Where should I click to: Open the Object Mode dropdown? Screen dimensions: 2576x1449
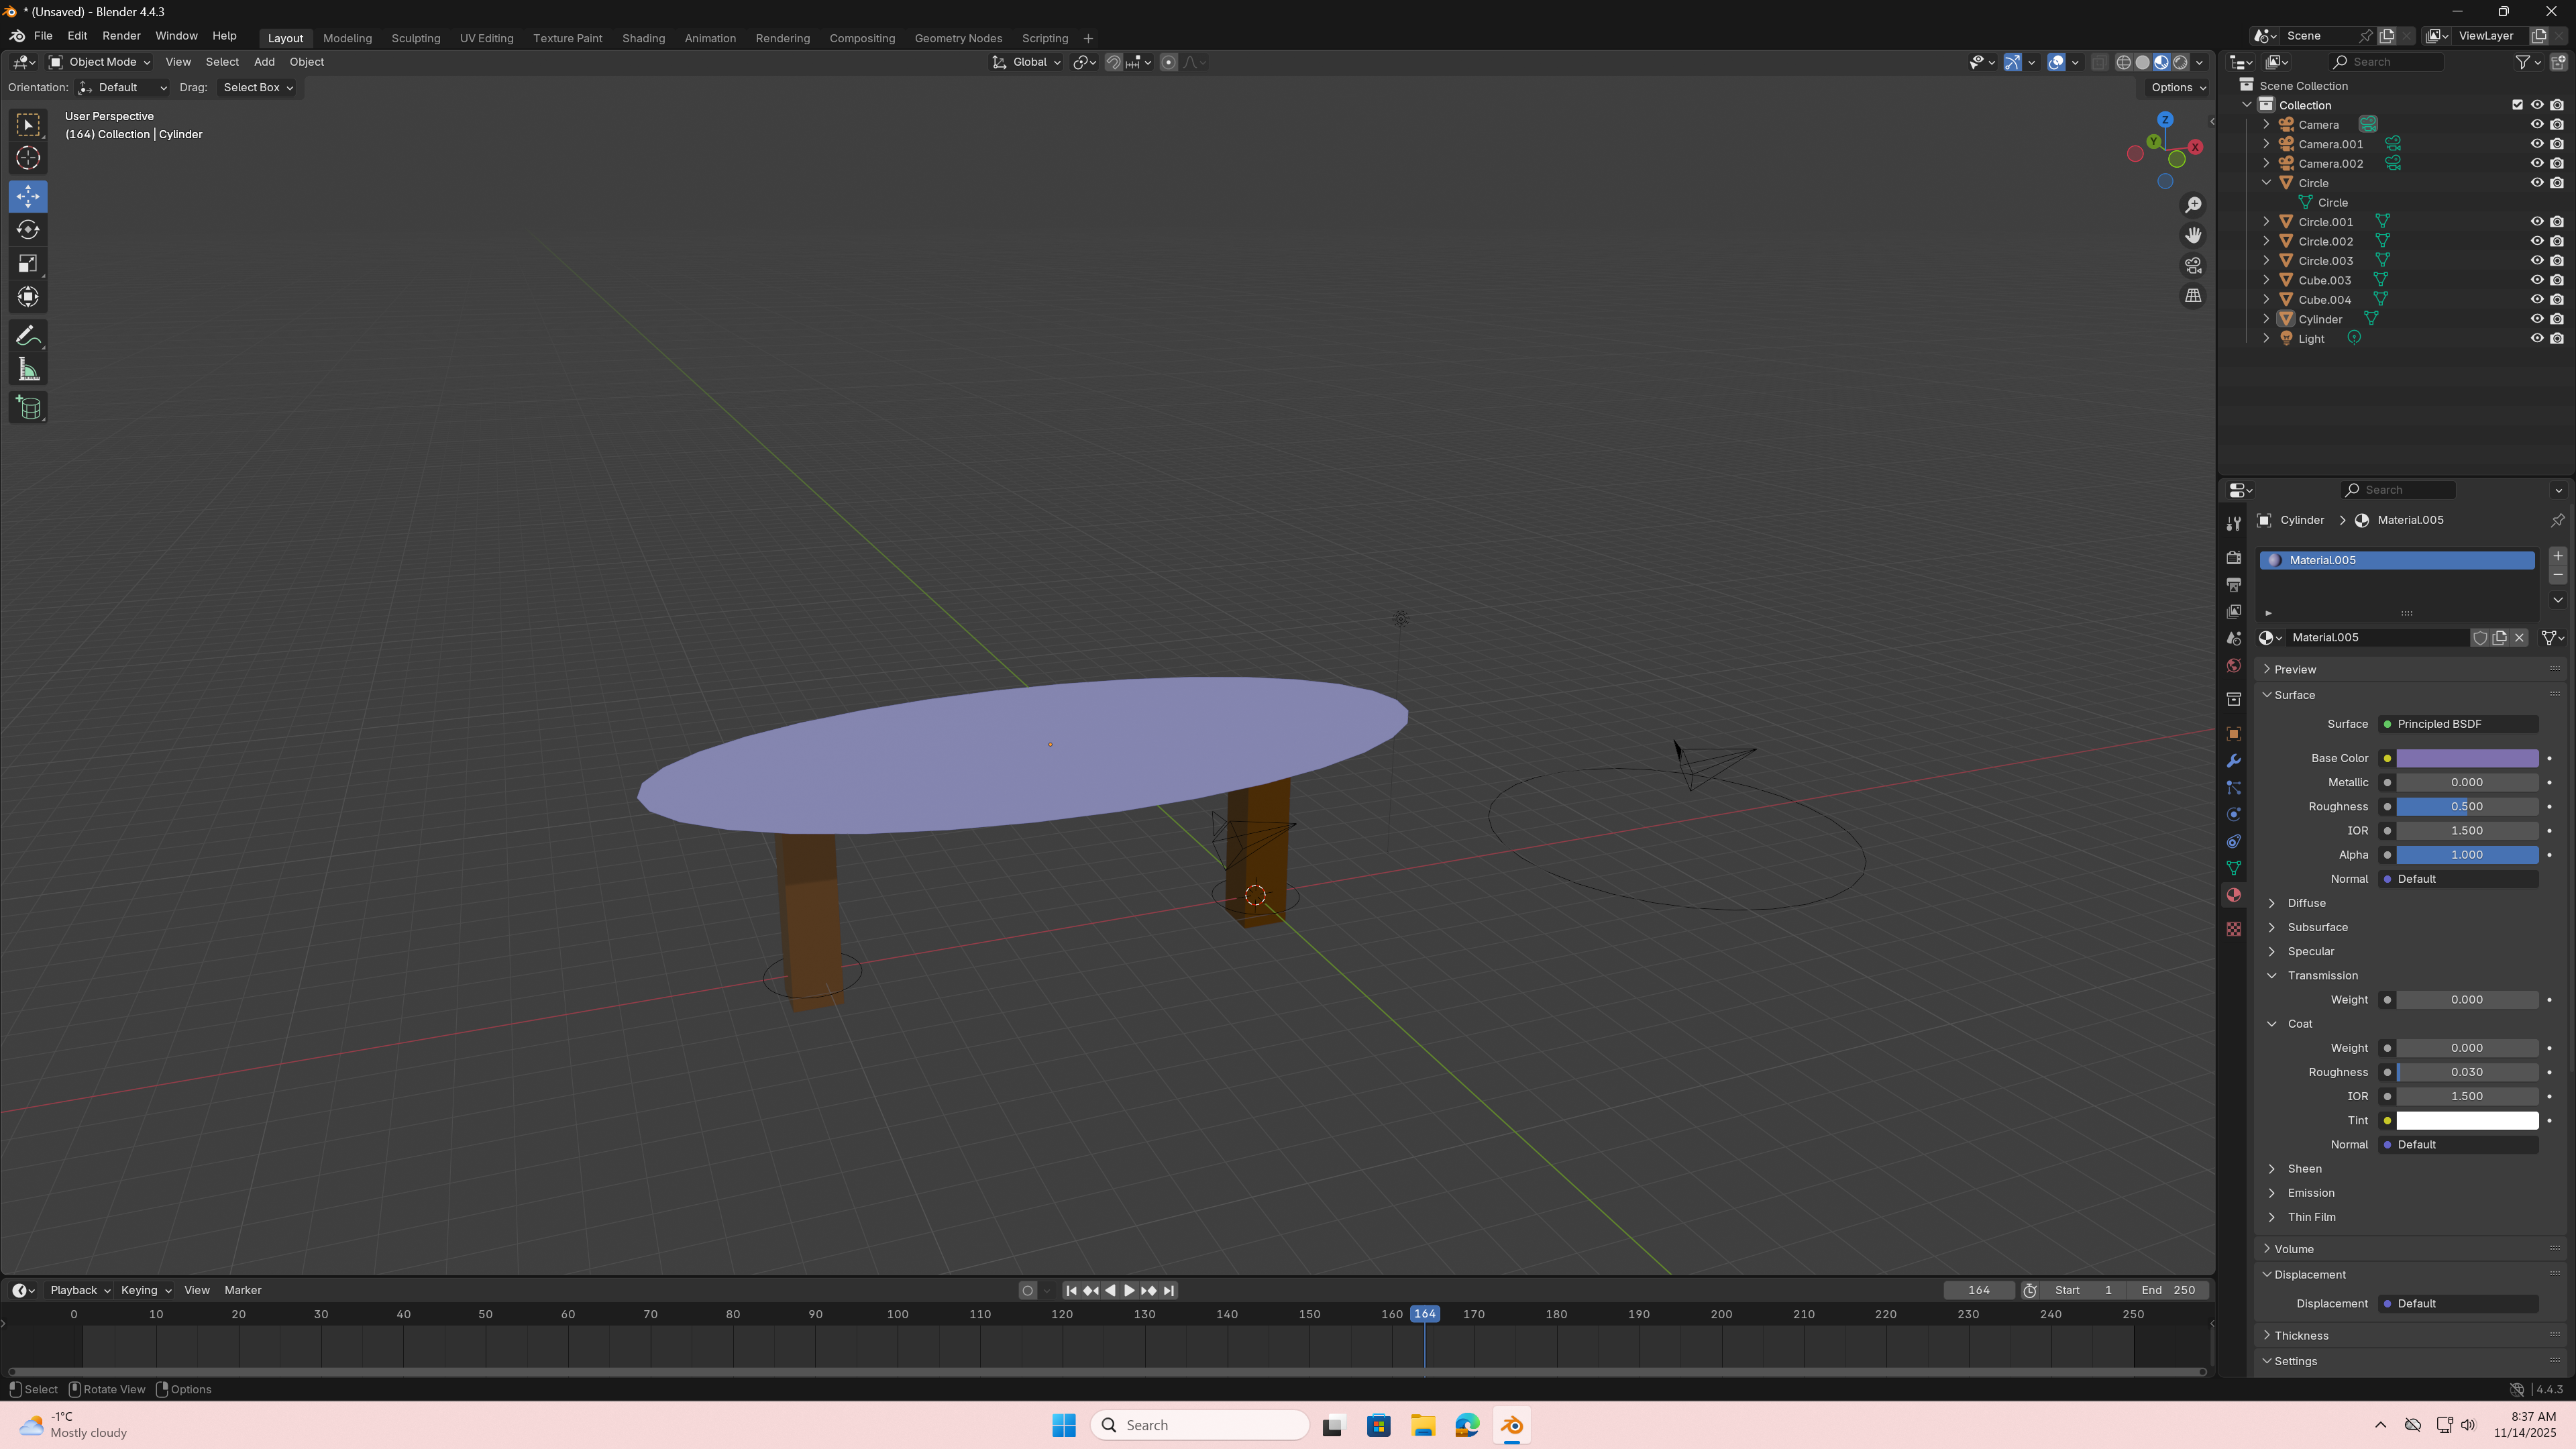click(100, 62)
